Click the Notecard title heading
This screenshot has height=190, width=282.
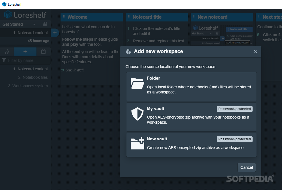coord(147,17)
